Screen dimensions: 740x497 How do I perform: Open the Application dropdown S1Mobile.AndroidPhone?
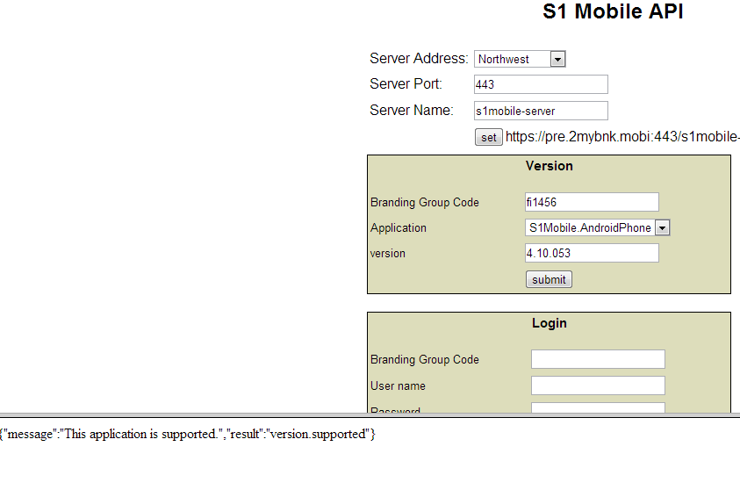tap(597, 227)
